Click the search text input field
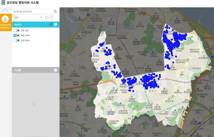 (33, 11)
